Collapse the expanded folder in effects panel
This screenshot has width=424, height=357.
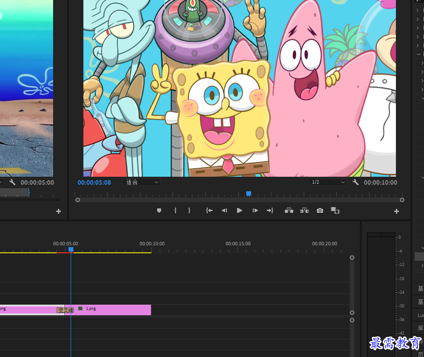[x=418, y=54]
